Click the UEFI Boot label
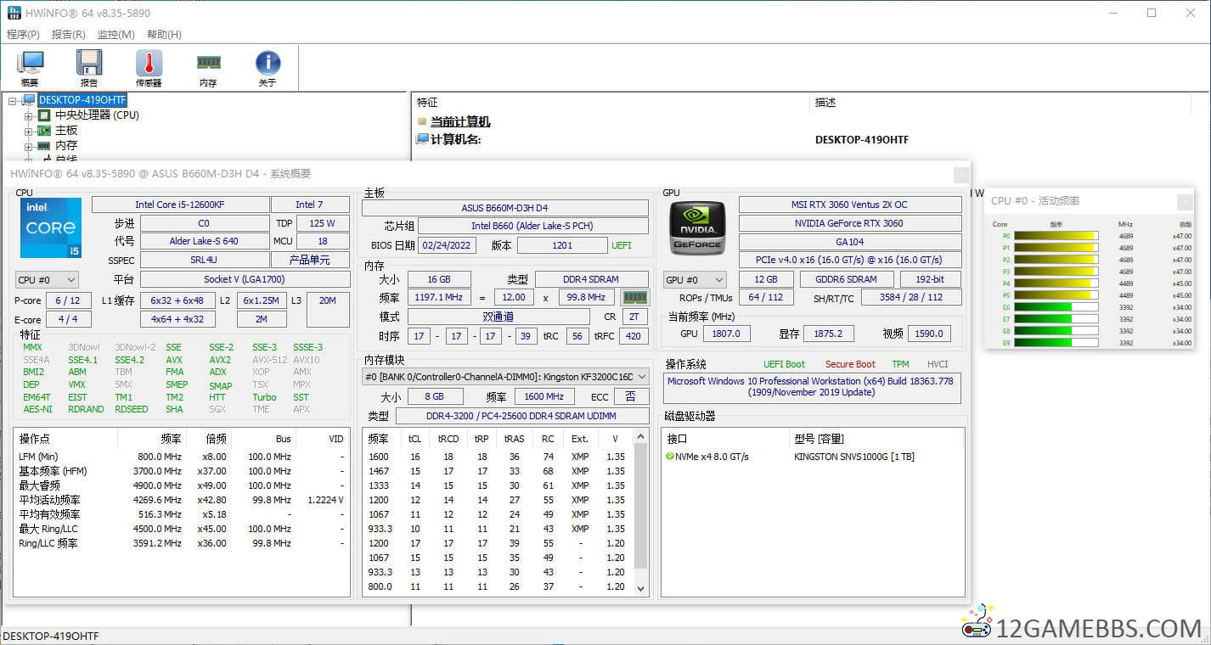Viewport: 1211px width, 645px height. tap(784, 364)
